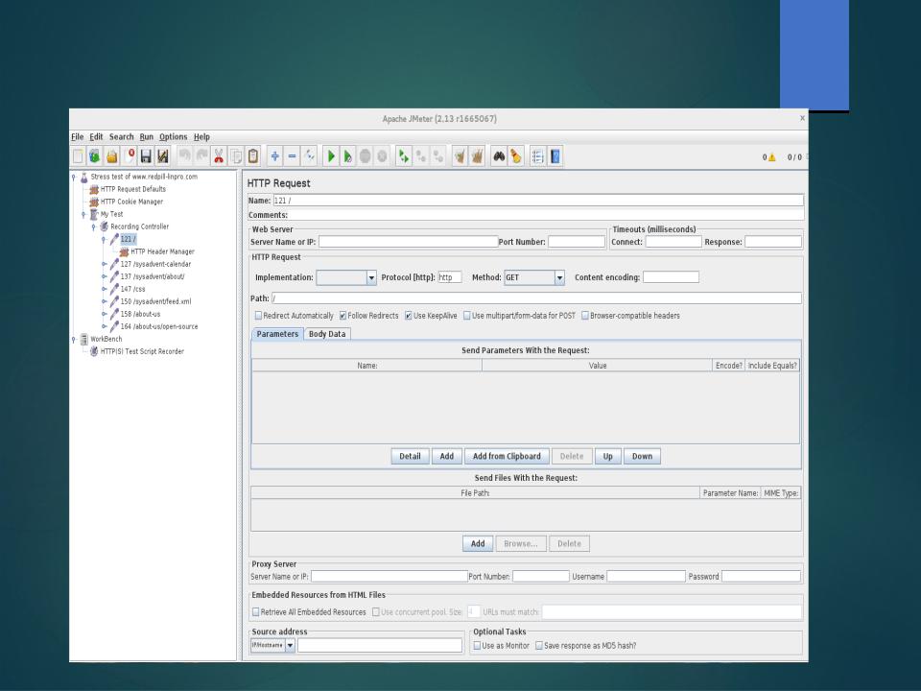Screen dimensions: 921x691
Task: Open the Options menu
Action: pos(174,137)
